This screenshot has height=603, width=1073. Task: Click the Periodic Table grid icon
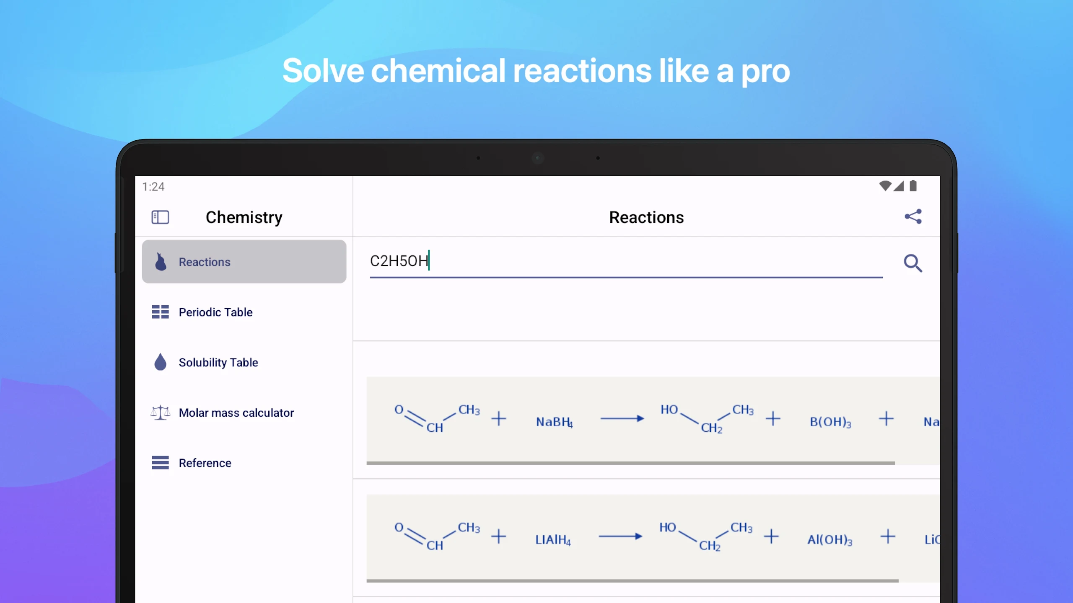coord(160,312)
